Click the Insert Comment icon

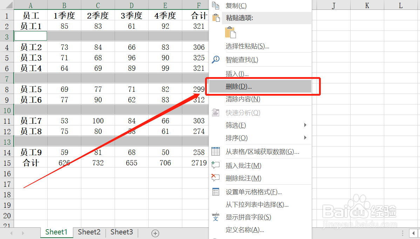[215, 164]
